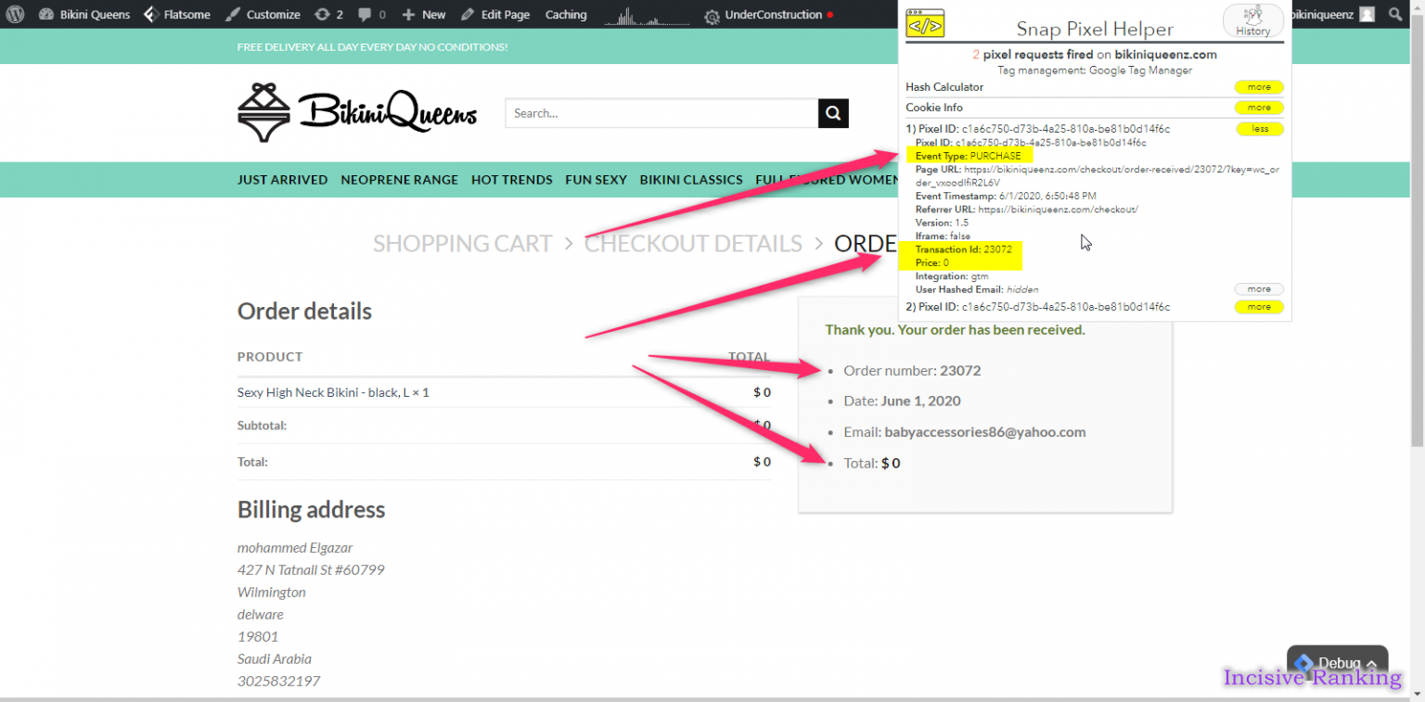Open the Flatsome theme menu
The image size is (1425, 702).
[175, 15]
